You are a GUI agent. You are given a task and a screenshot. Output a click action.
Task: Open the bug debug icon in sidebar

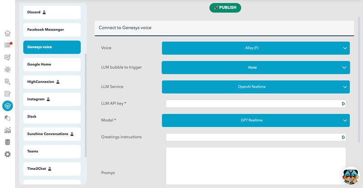coord(7,70)
